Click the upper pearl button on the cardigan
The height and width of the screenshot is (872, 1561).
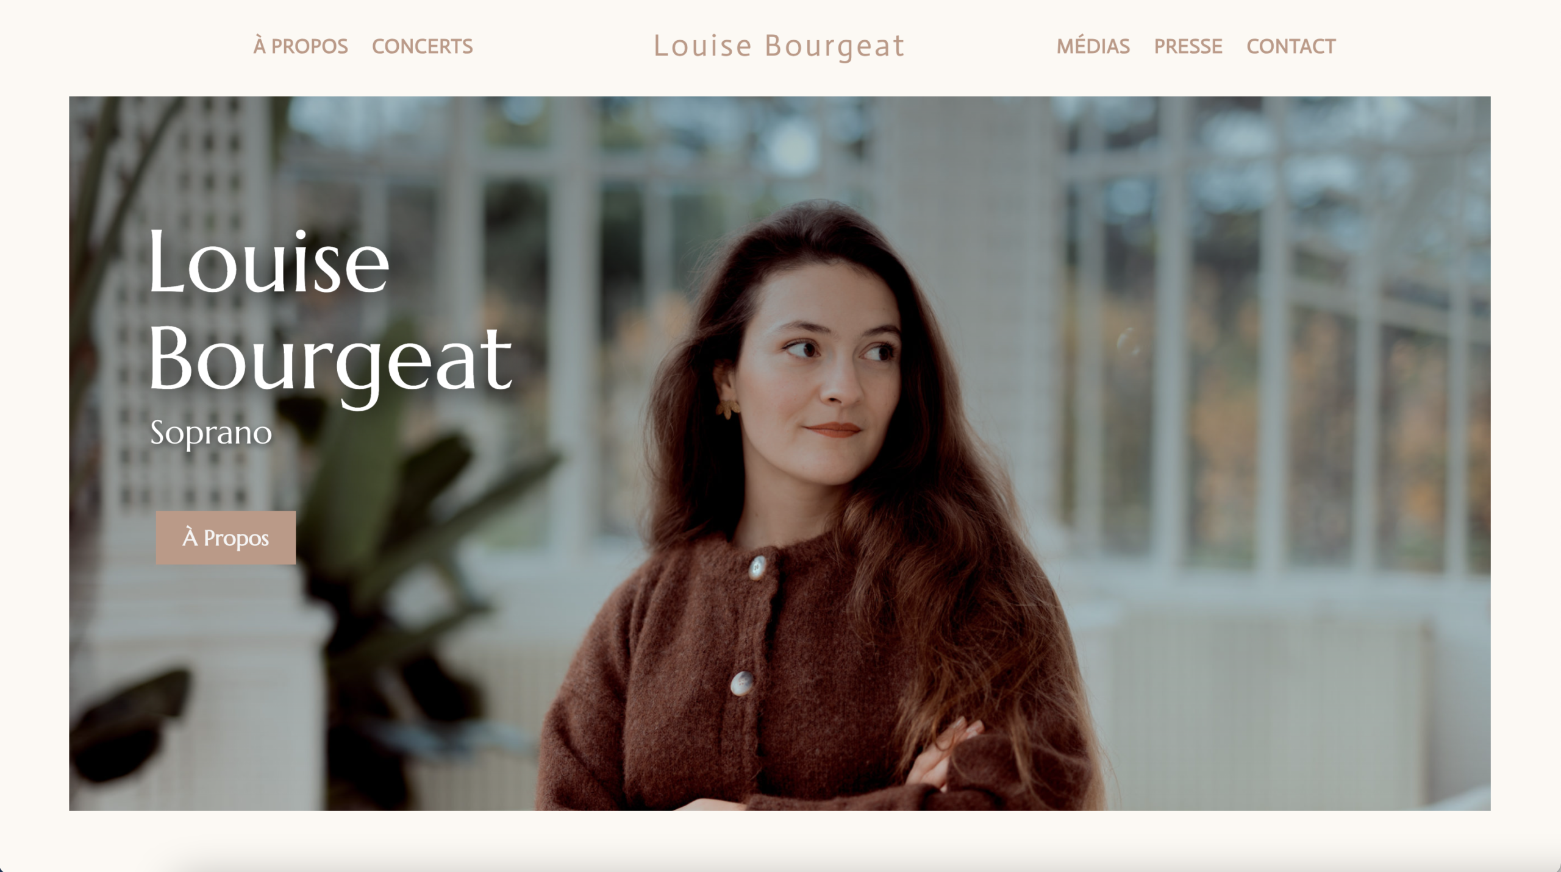pos(757,567)
